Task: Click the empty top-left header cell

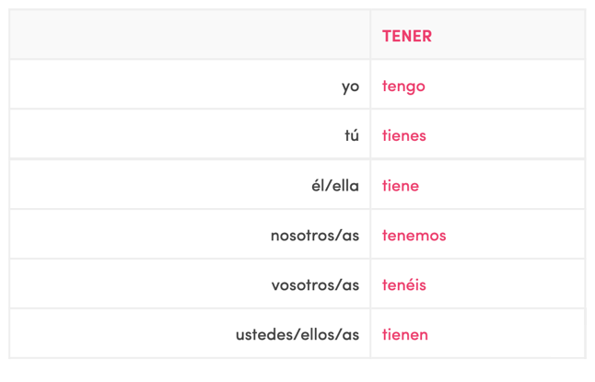Action: coord(190,36)
